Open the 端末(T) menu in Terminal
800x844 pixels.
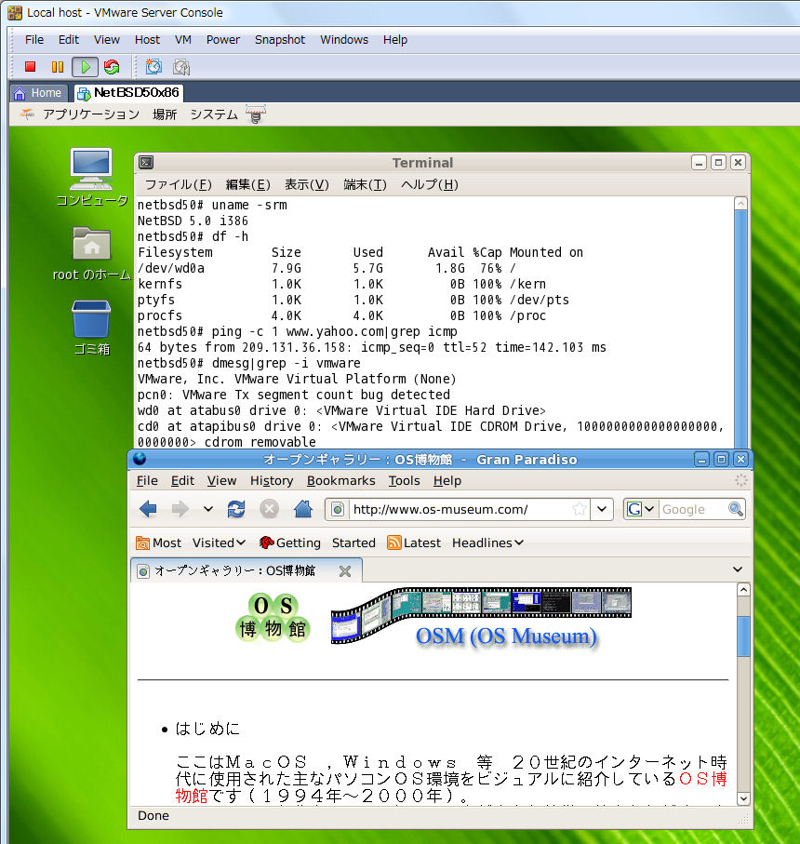click(x=365, y=184)
